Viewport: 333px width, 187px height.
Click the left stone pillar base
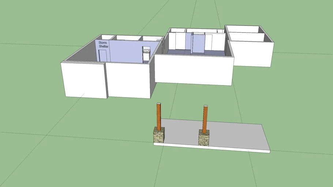click(159, 135)
